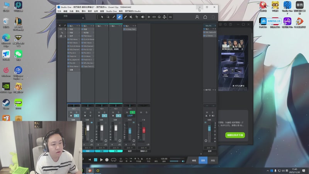Click the search icon in the background window
Image resolution: width=309 pixels, height=174 pixels.
point(225,24)
